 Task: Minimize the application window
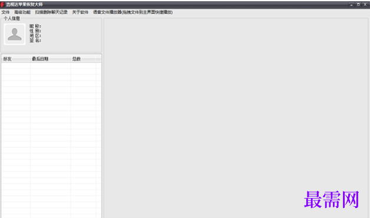351,5
